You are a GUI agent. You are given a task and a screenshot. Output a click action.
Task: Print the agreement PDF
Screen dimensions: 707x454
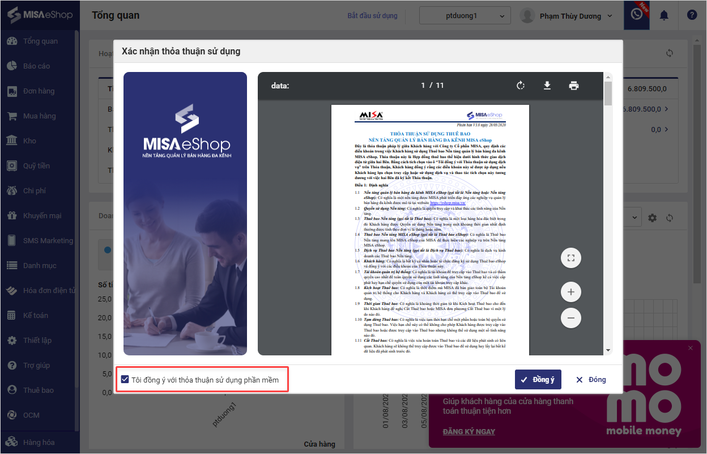pos(574,86)
